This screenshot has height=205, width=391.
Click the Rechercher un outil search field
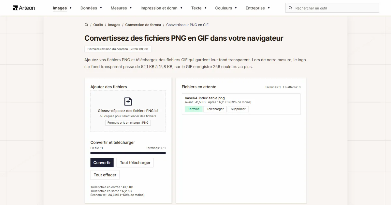click(332, 8)
